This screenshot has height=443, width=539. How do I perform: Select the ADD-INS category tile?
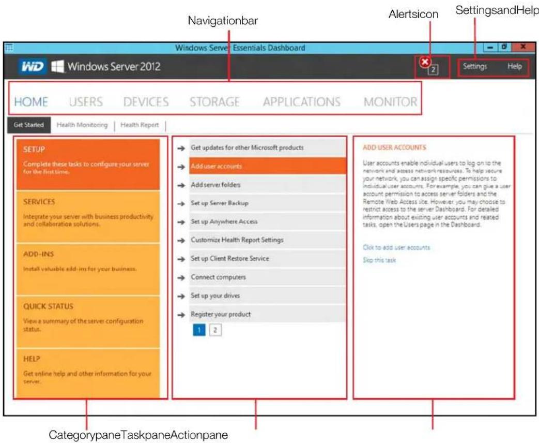coord(88,269)
